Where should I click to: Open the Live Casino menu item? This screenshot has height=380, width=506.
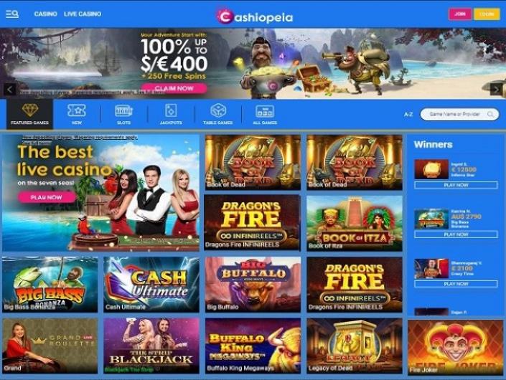pos(83,14)
